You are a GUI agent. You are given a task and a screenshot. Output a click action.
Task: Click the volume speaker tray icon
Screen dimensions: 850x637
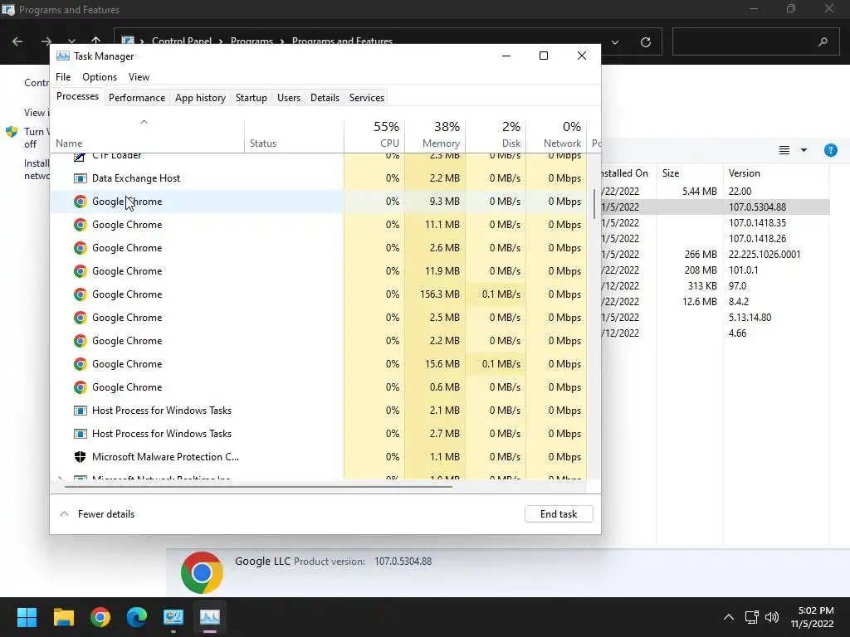pyautogui.click(x=772, y=617)
